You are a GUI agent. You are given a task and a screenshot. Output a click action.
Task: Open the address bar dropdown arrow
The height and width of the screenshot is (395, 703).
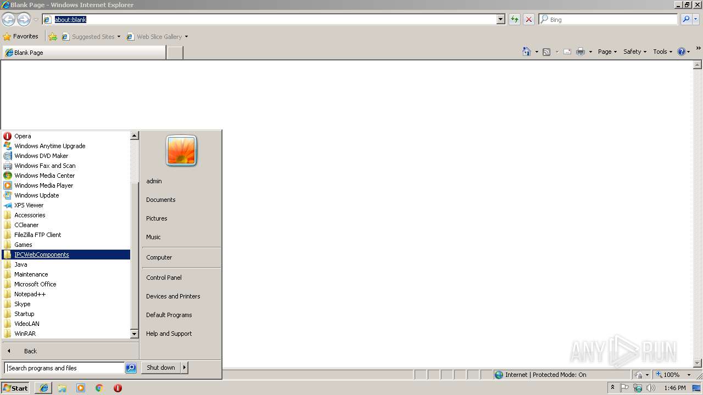pyautogui.click(x=500, y=19)
